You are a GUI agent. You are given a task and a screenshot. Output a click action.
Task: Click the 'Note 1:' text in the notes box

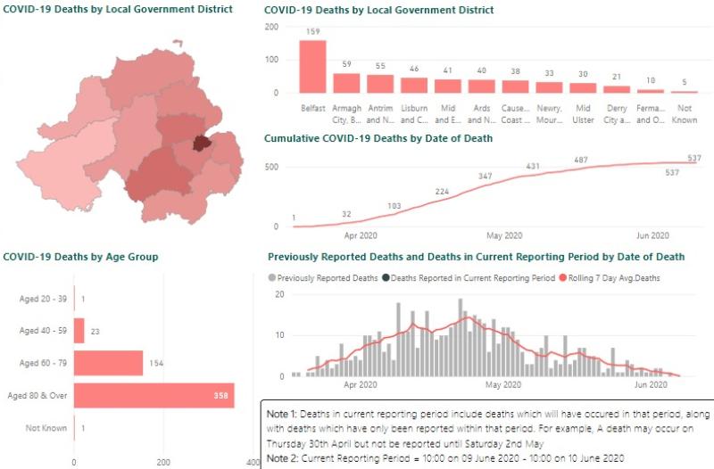282,414
